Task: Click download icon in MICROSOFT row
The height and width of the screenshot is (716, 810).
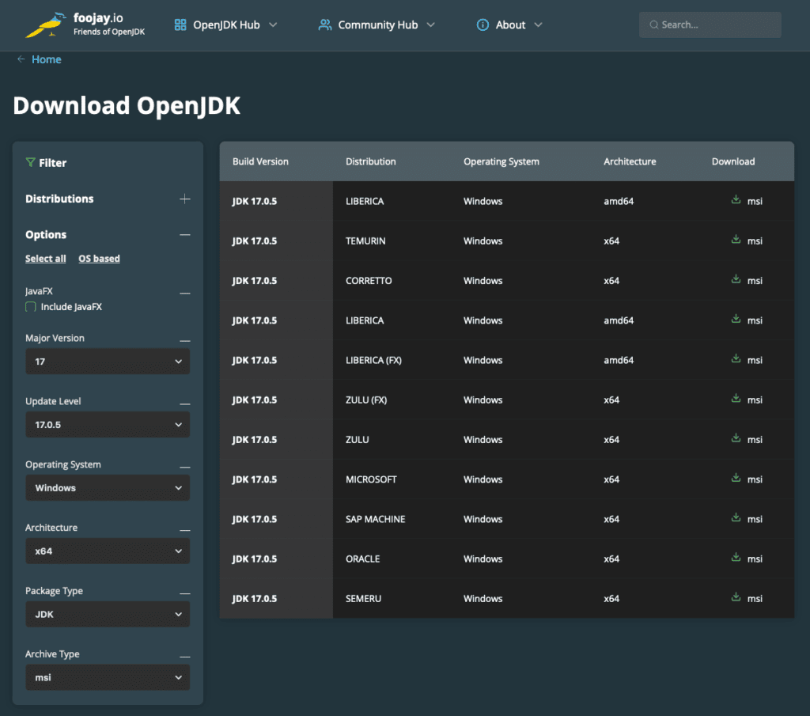Action: pos(736,479)
